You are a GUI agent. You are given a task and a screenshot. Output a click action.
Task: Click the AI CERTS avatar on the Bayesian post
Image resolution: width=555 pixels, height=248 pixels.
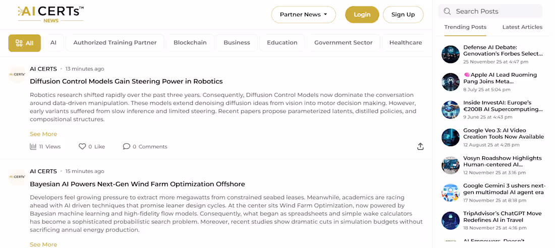17,177
